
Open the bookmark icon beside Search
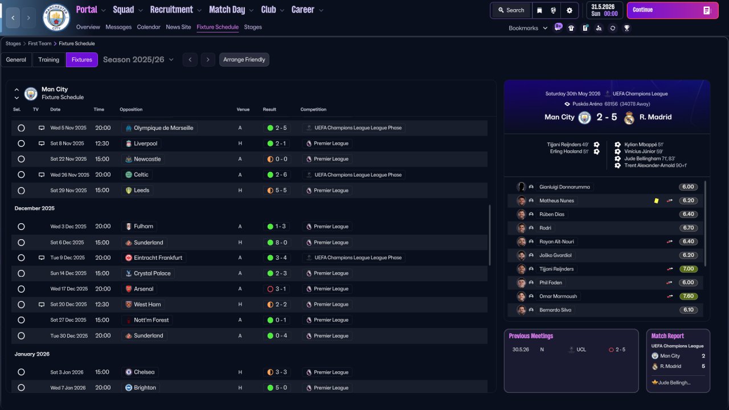coord(540,10)
